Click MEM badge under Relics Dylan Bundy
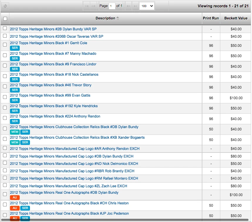Viewport: 252px width, 222px height. pyautogui.click(x=15, y=132)
